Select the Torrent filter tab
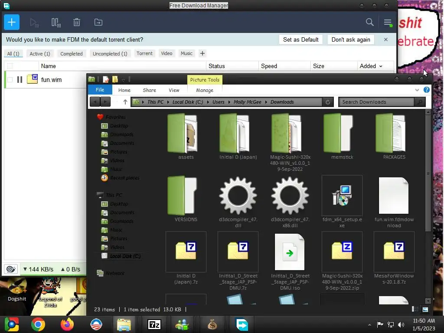The height and width of the screenshot is (333, 444). pyautogui.click(x=144, y=53)
